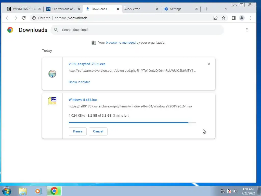This screenshot has width=261, height=196.
Task: Click the easybcd source URL text
Action: [132, 71]
